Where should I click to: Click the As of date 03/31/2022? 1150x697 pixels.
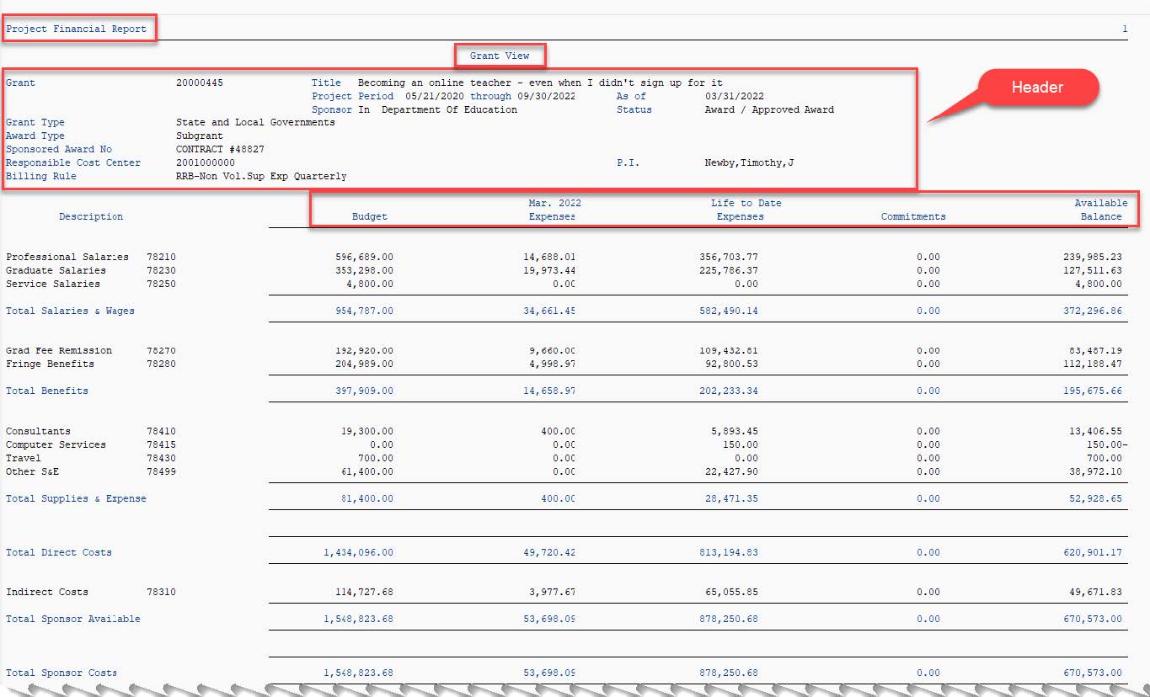point(735,96)
